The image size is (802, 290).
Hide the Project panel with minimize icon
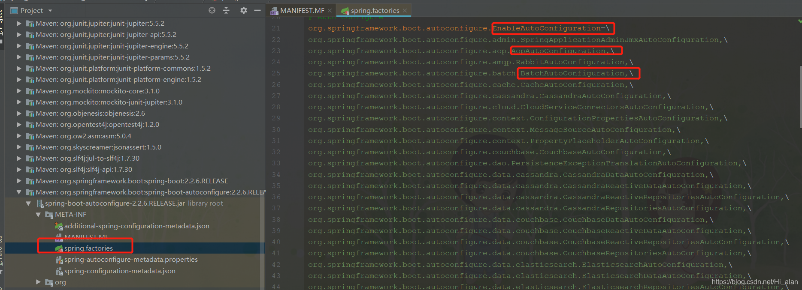pyautogui.click(x=257, y=10)
